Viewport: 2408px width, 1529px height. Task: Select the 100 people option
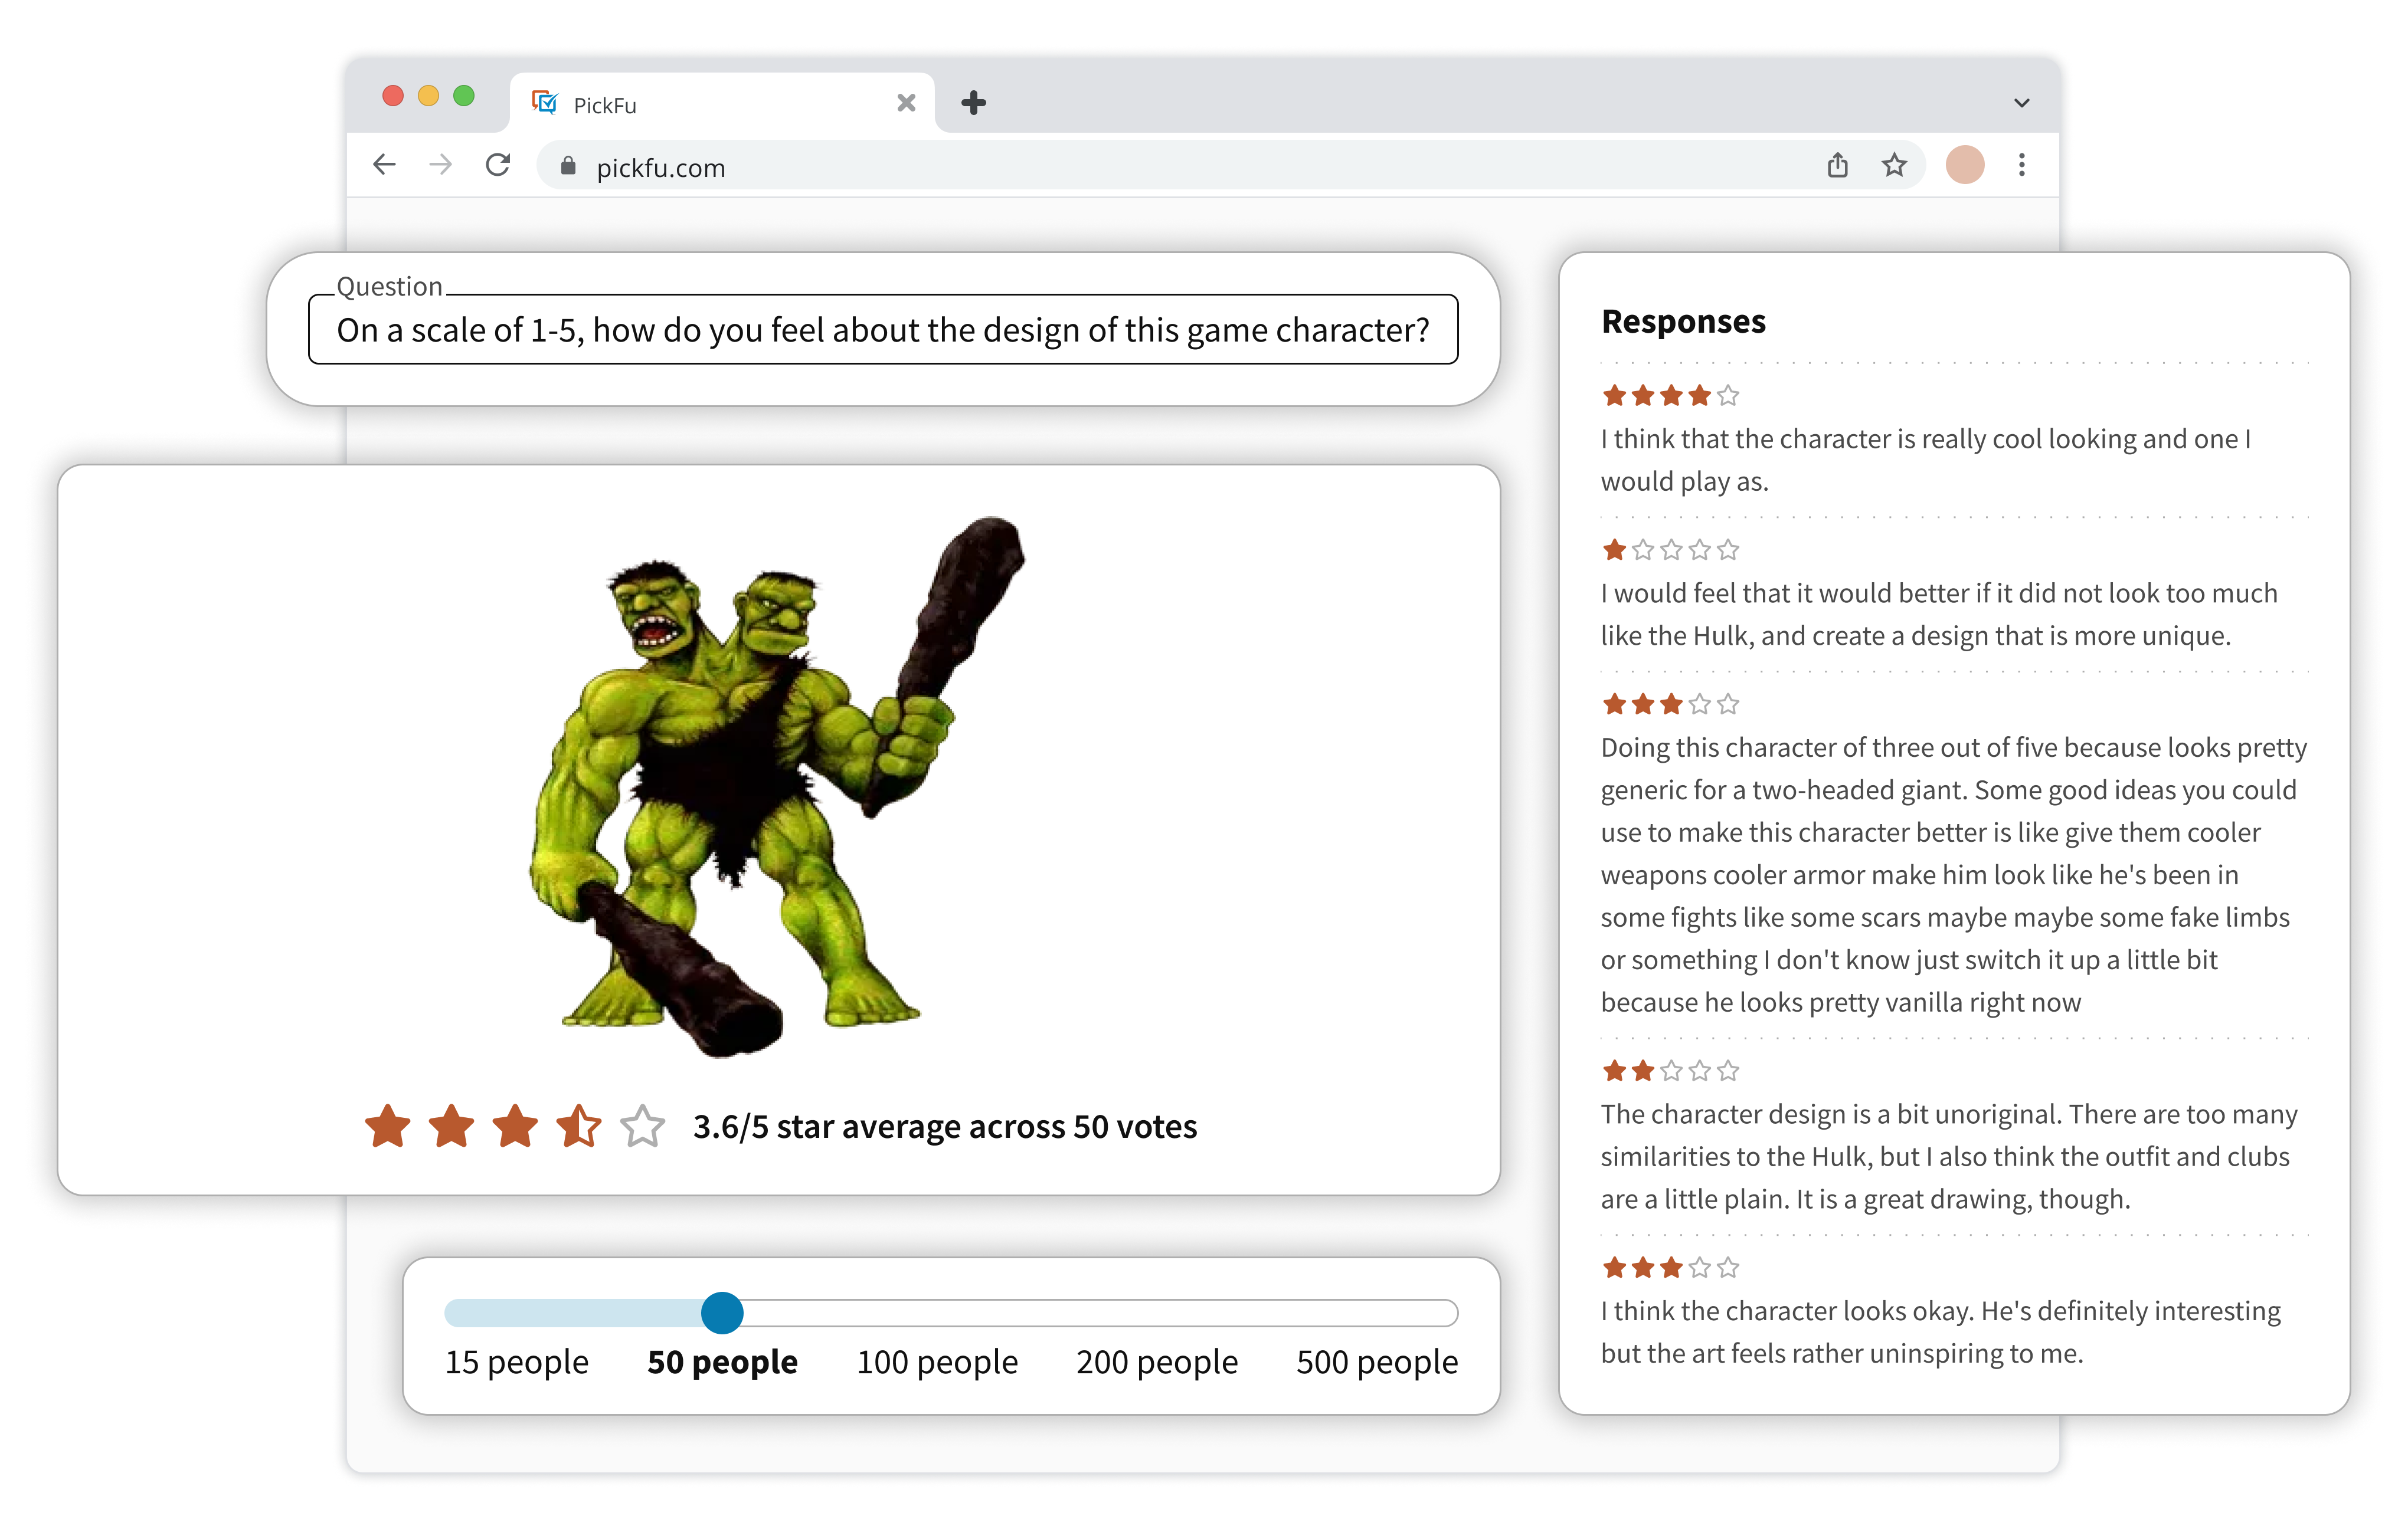tap(936, 1362)
